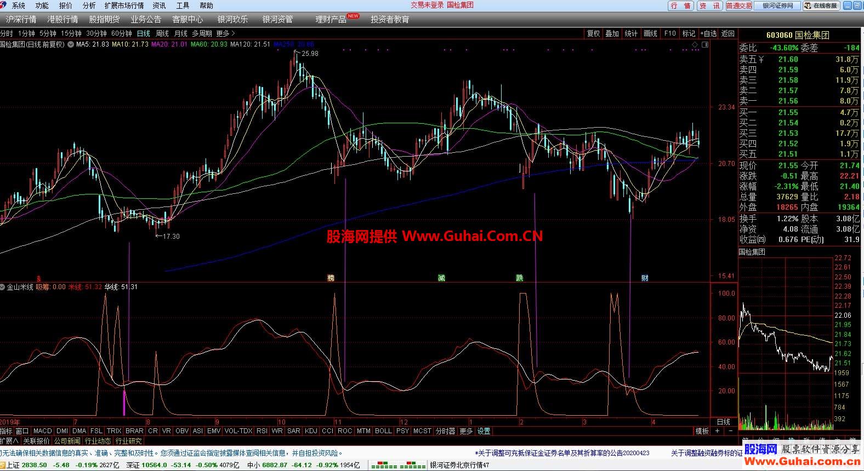Click the 模板 button
The width and height of the screenshot is (864, 471).
click(x=702, y=431)
